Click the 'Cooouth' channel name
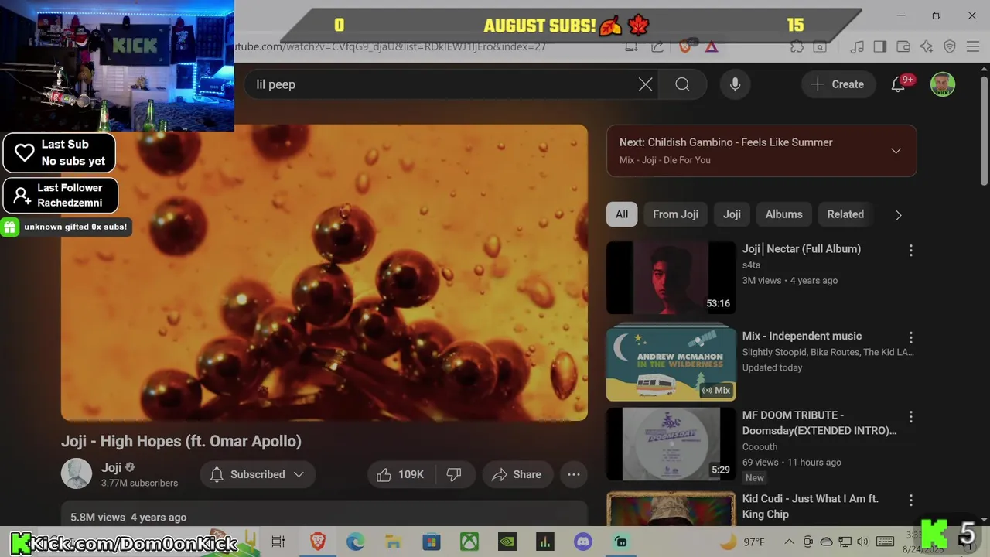990x557 pixels. click(x=760, y=446)
